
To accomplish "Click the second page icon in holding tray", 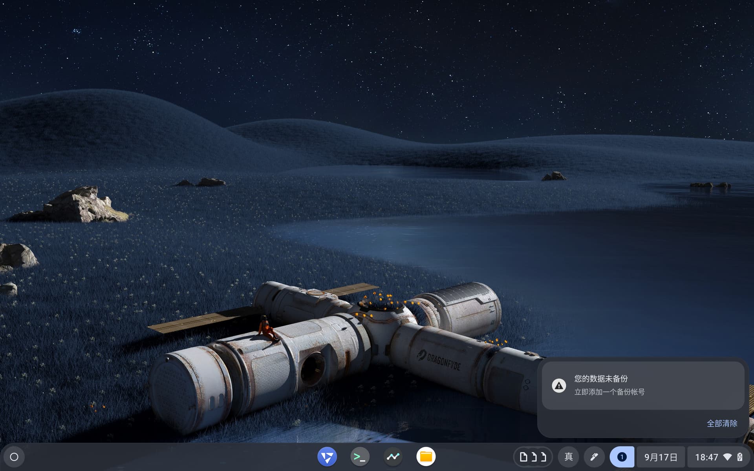I will click(534, 457).
